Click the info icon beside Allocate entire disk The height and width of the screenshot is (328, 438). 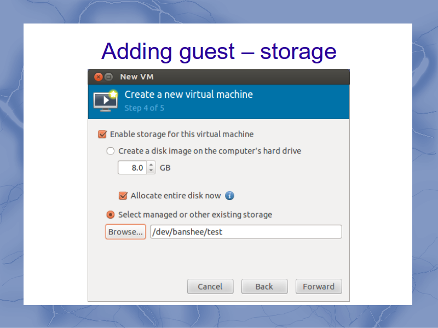coord(229,196)
